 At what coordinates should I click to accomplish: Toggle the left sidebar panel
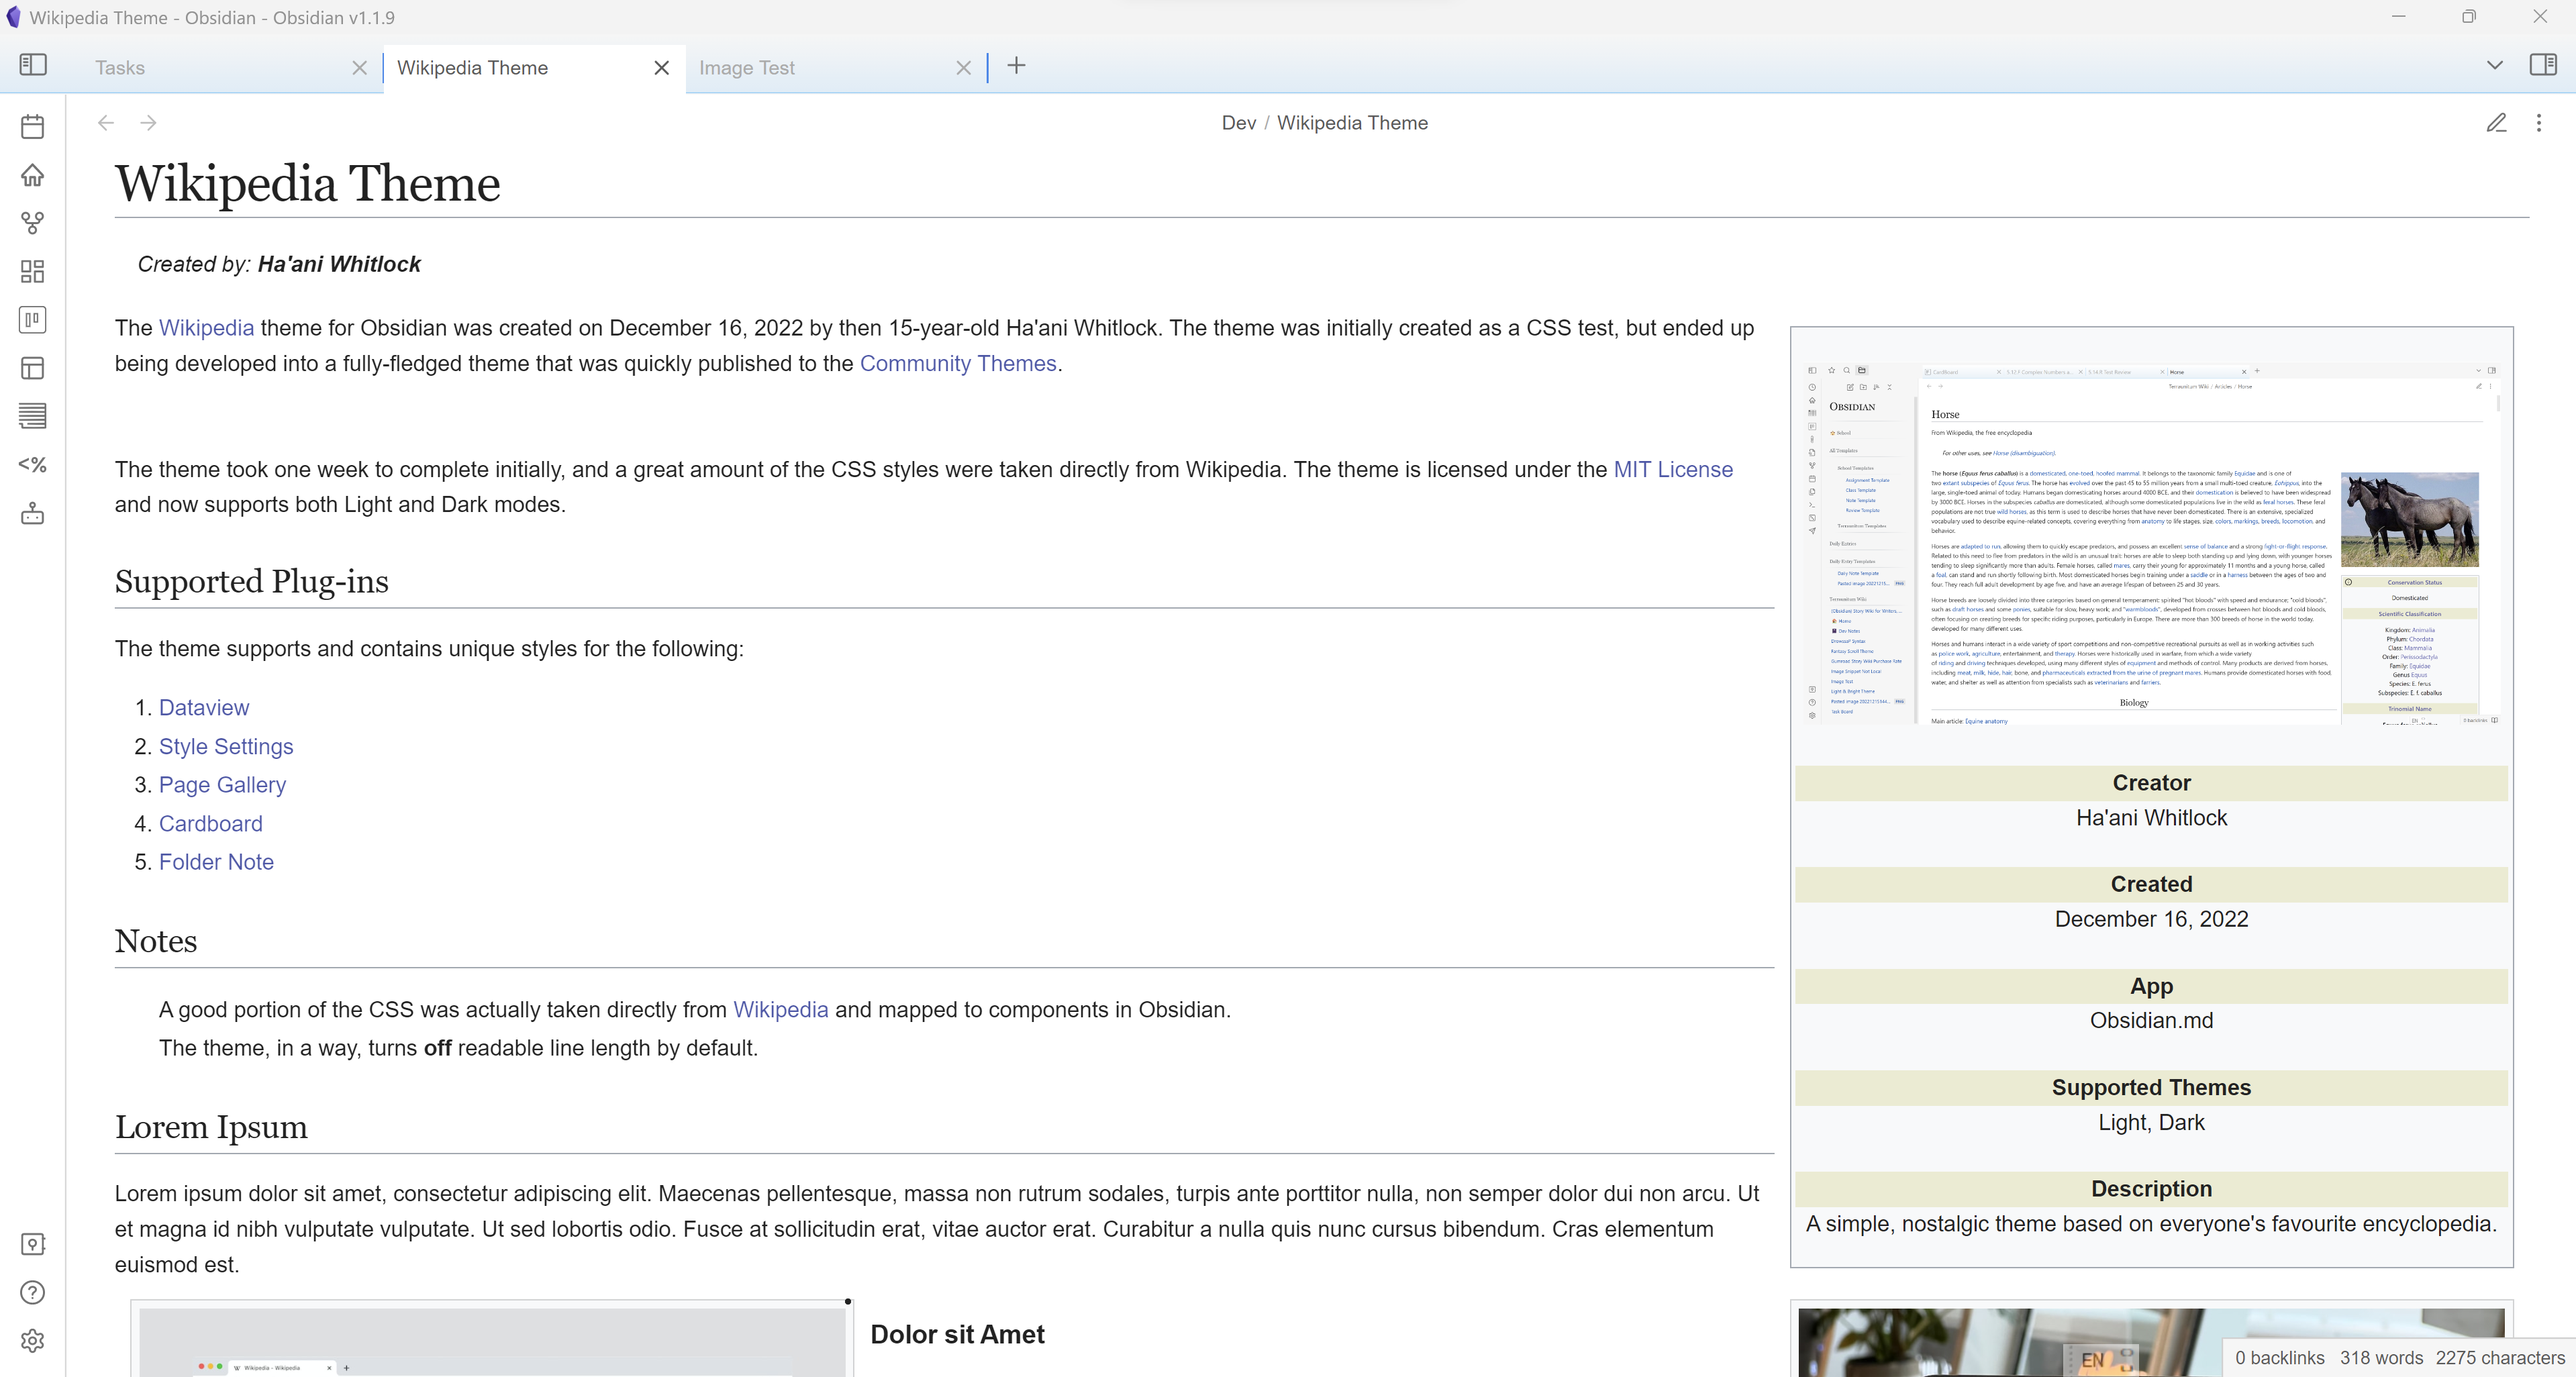33,65
